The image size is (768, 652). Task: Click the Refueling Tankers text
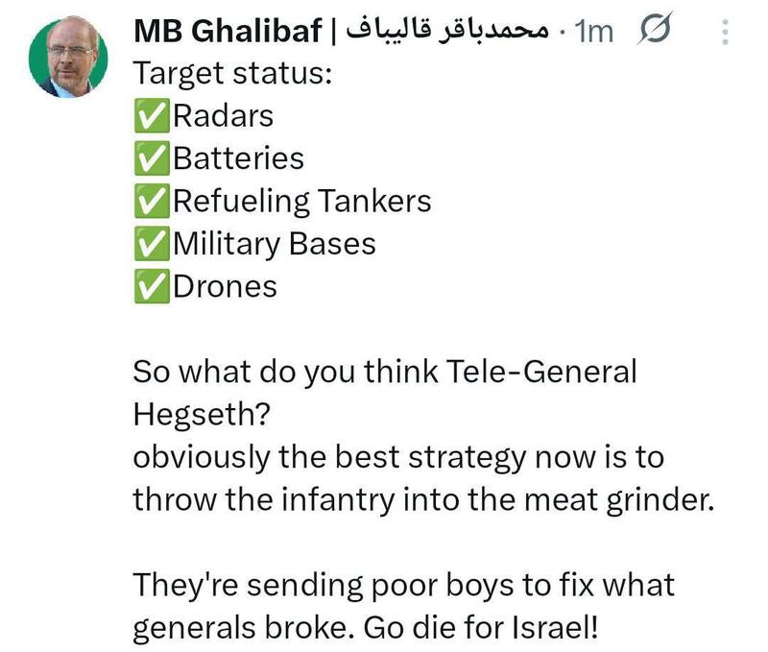[x=301, y=202]
